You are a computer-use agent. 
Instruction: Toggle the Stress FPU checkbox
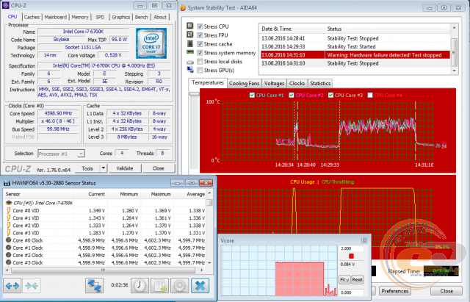(200, 35)
